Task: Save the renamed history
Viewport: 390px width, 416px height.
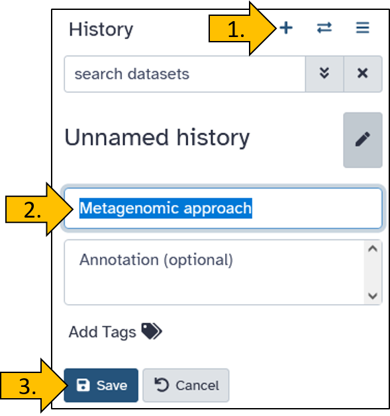Action: [x=101, y=385]
